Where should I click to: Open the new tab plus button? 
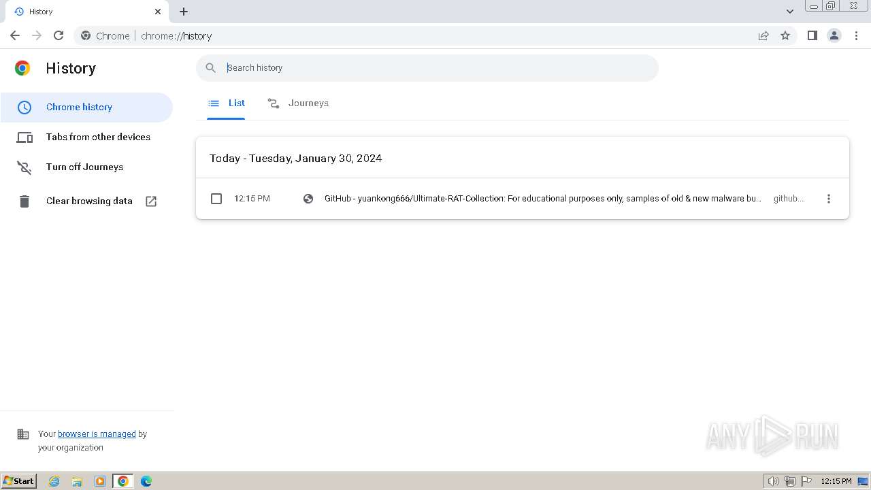184,12
